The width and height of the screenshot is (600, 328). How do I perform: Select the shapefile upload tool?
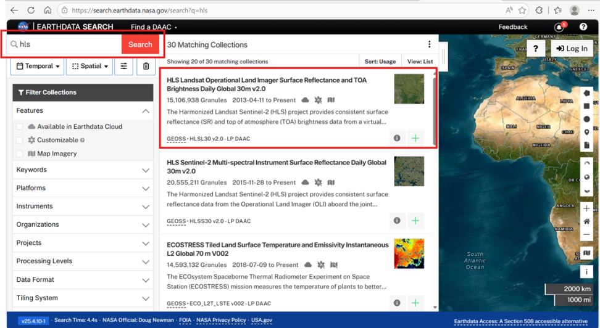(586, 146)
